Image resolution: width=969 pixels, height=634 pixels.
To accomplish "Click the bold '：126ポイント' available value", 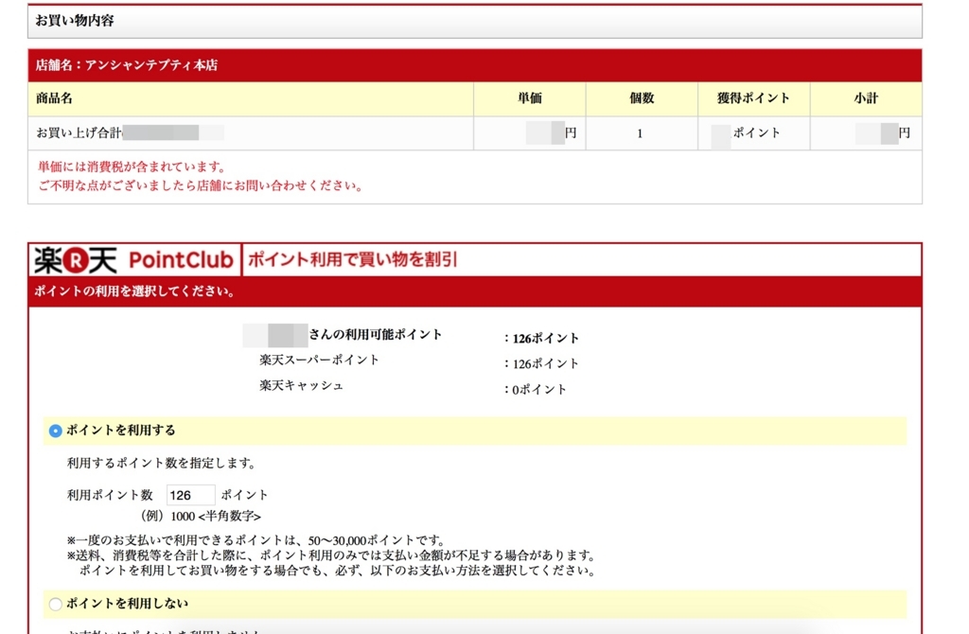I will [x=540, y=338].
